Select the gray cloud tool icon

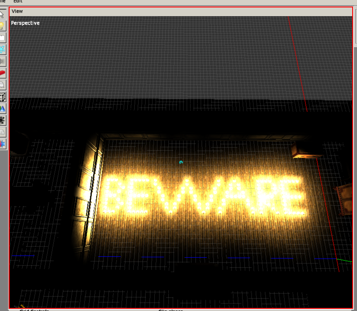3,132
